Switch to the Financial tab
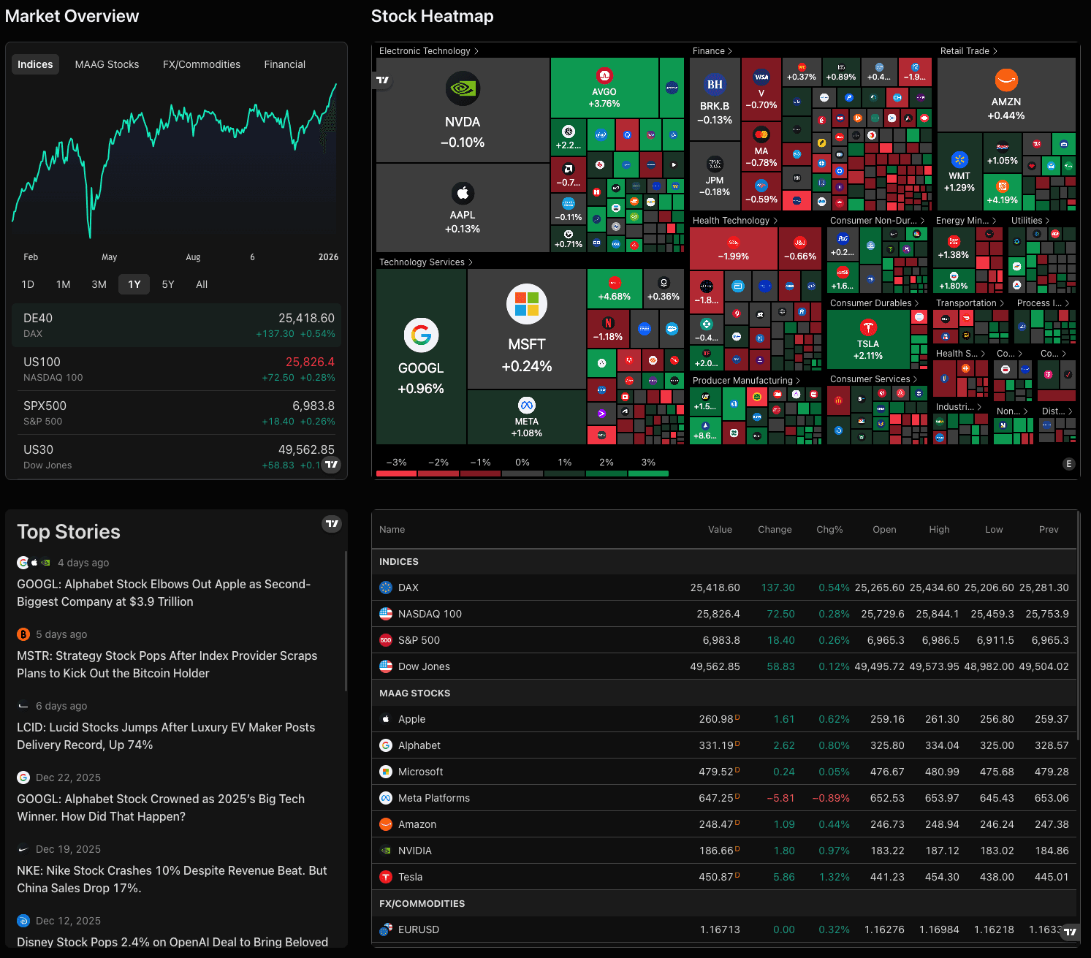1091x958 pixels. click(285, 64)
